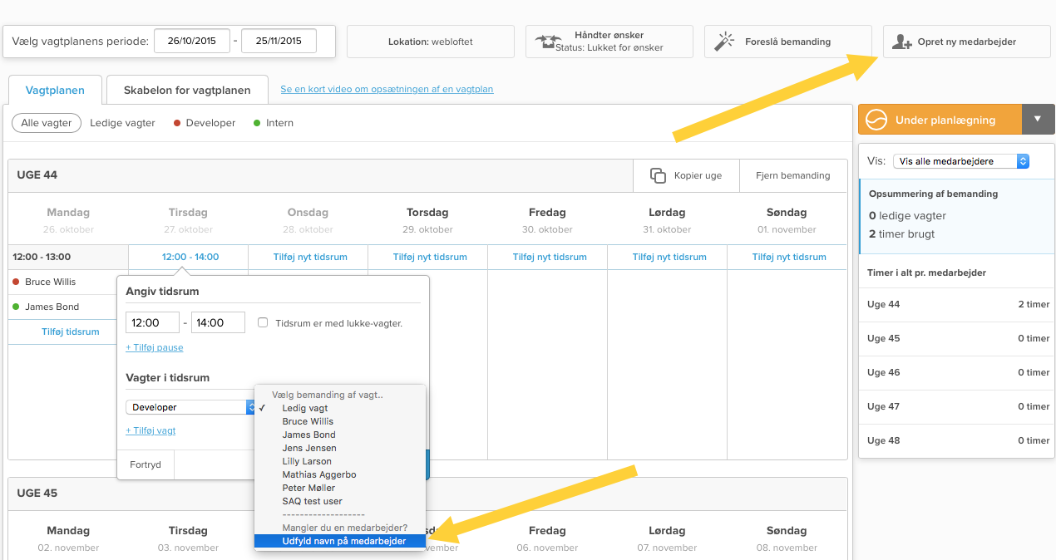
Task: Click the start date field 26/10/2015
Action: tap(192, 41)
